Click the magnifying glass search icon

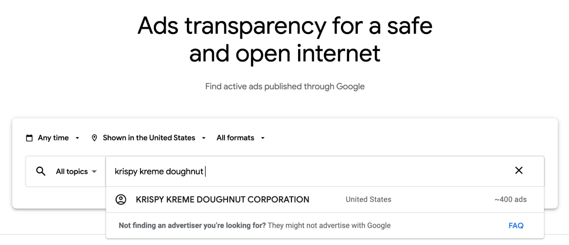(40, 171)
